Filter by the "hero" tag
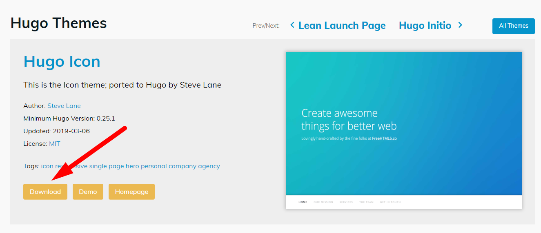 132,166
